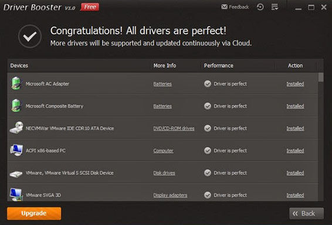This screenshot has height=225, width=332.
Task: Select NECVMWar VMware IDE CDR10 ATA Device
Action: tap(70, 128)
